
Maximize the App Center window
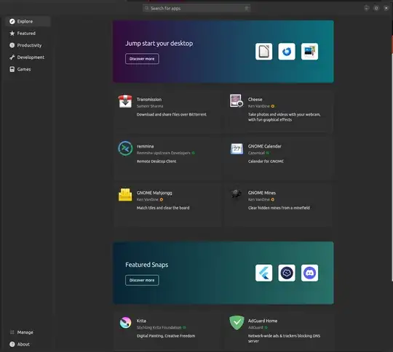point(376,8)
